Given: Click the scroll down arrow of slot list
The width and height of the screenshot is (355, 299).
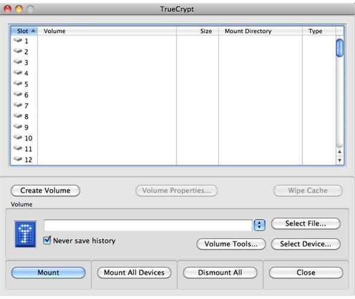Looking at the screenshot, I should click(x=340, y=160).
